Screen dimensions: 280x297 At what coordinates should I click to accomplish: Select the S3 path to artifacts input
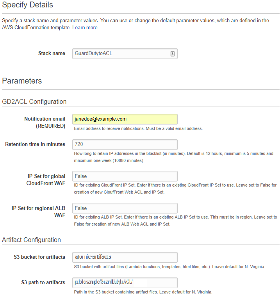tap(125, 283)
